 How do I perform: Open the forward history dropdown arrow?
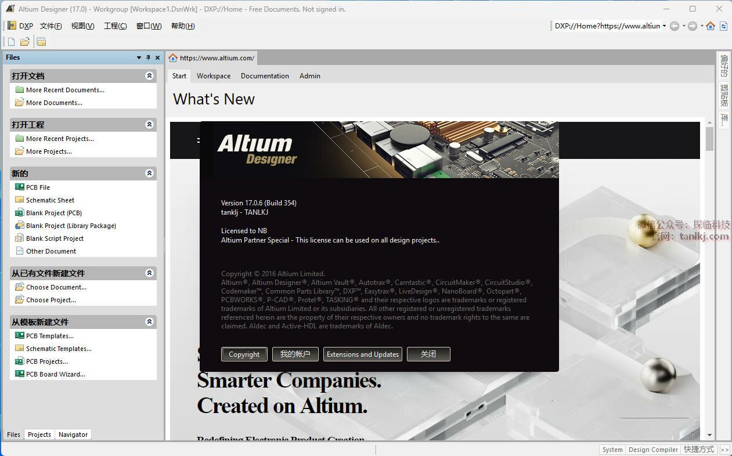(x=701, y=26)
